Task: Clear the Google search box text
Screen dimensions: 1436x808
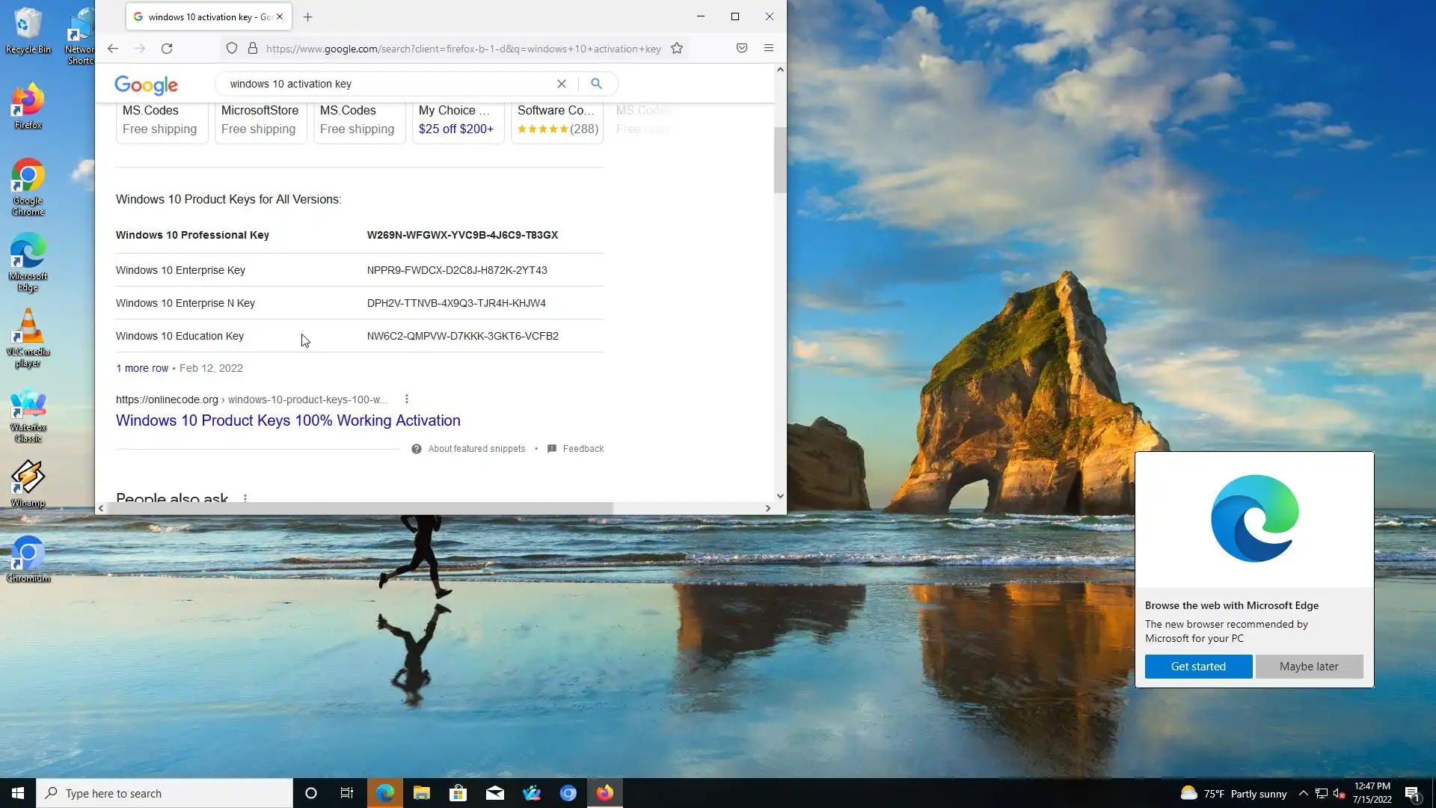Action: (561, 84)
